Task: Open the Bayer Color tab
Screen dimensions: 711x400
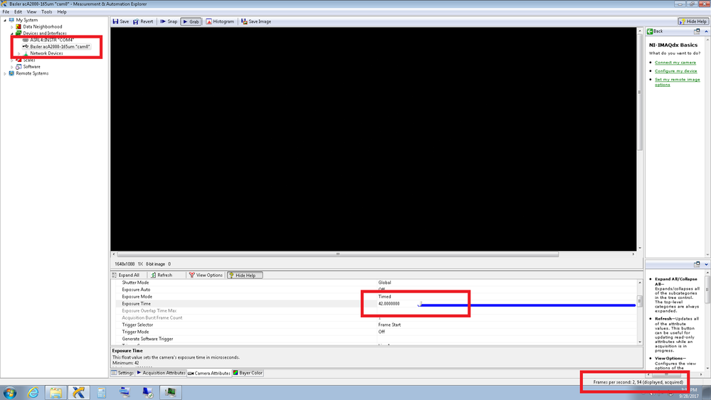Action: point(248,373)
